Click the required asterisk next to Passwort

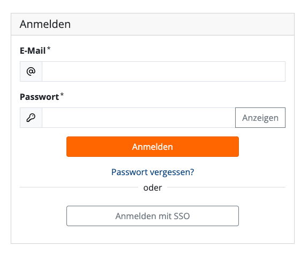[x=62, y=95]
